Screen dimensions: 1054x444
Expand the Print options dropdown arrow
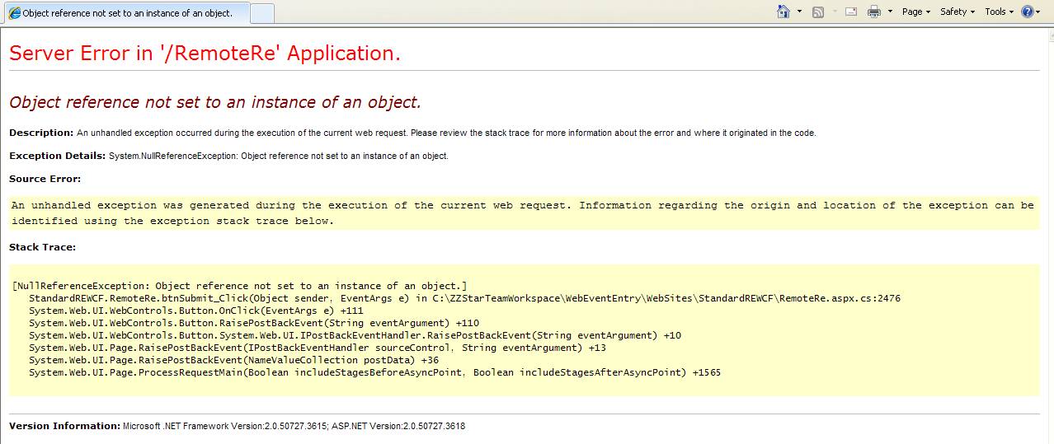point(890,12)
